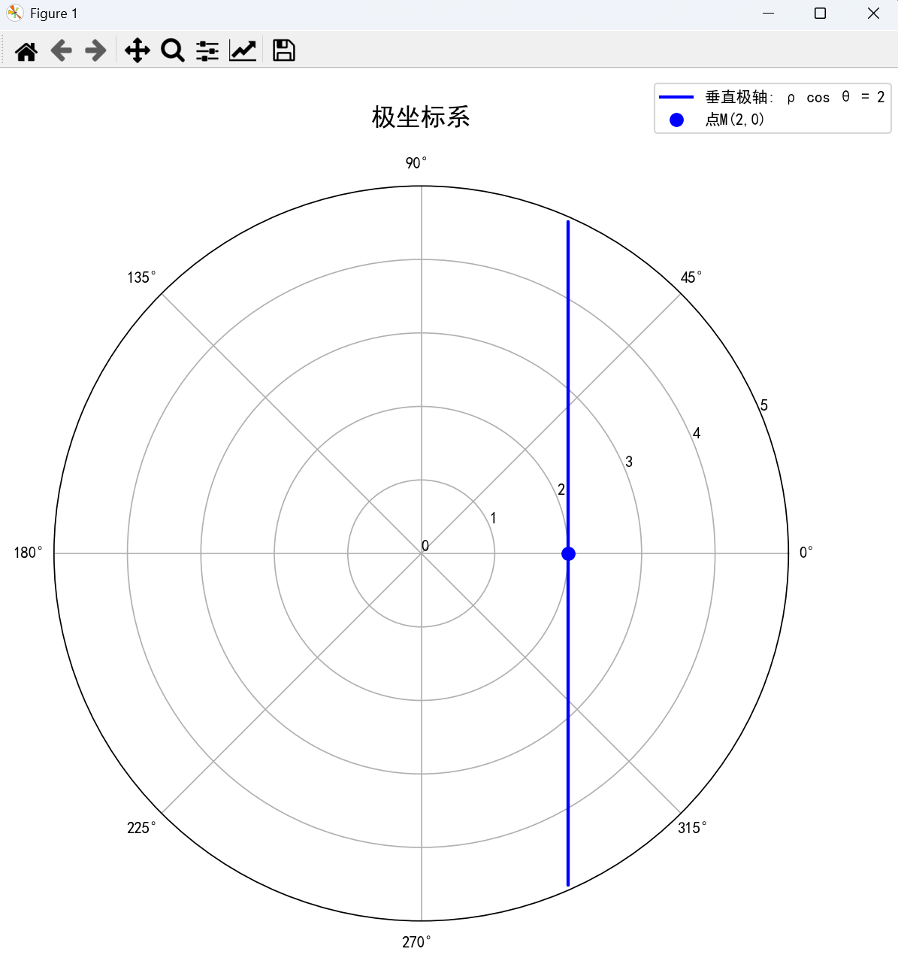Click the plot title 极坐标系
This screenshot has width=898, height=967.
421,117
